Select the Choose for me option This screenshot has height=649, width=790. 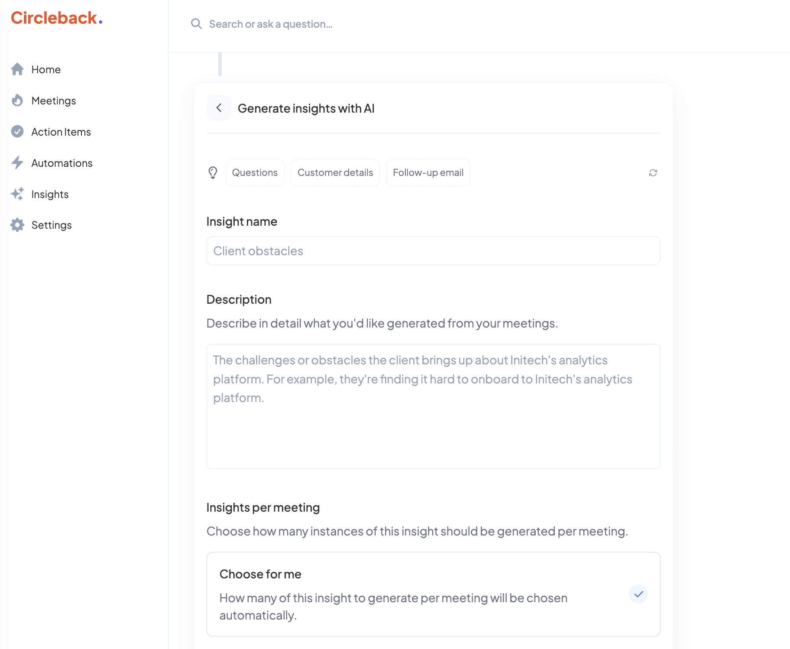point(434,594)
